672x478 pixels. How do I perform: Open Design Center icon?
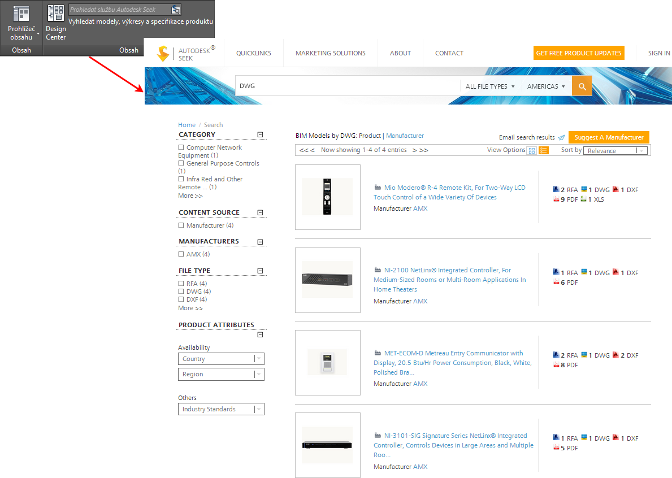click(56, 14)
